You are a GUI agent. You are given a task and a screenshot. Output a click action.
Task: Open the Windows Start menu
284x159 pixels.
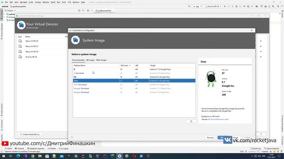tap(3, 156)
